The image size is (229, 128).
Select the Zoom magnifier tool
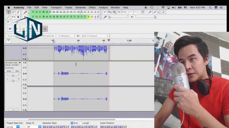9,17
